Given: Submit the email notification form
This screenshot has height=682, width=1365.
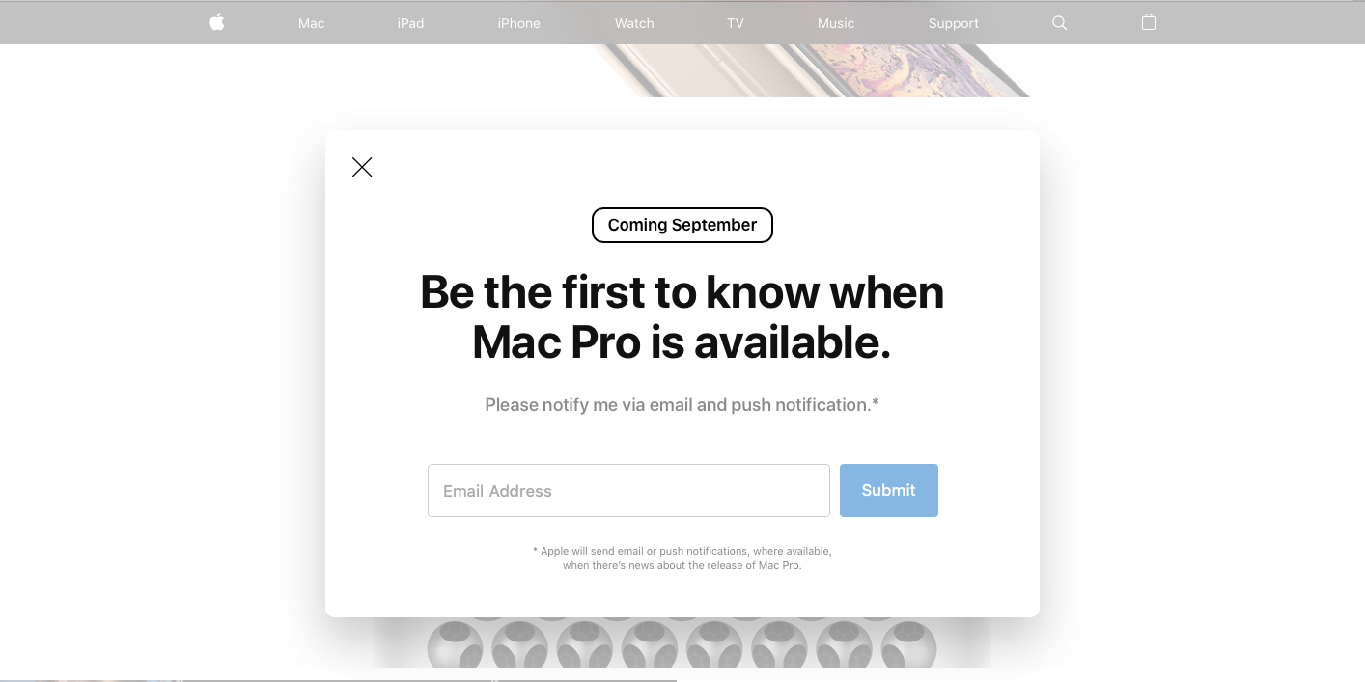Looking at the screenshot, I should (889, 490).
